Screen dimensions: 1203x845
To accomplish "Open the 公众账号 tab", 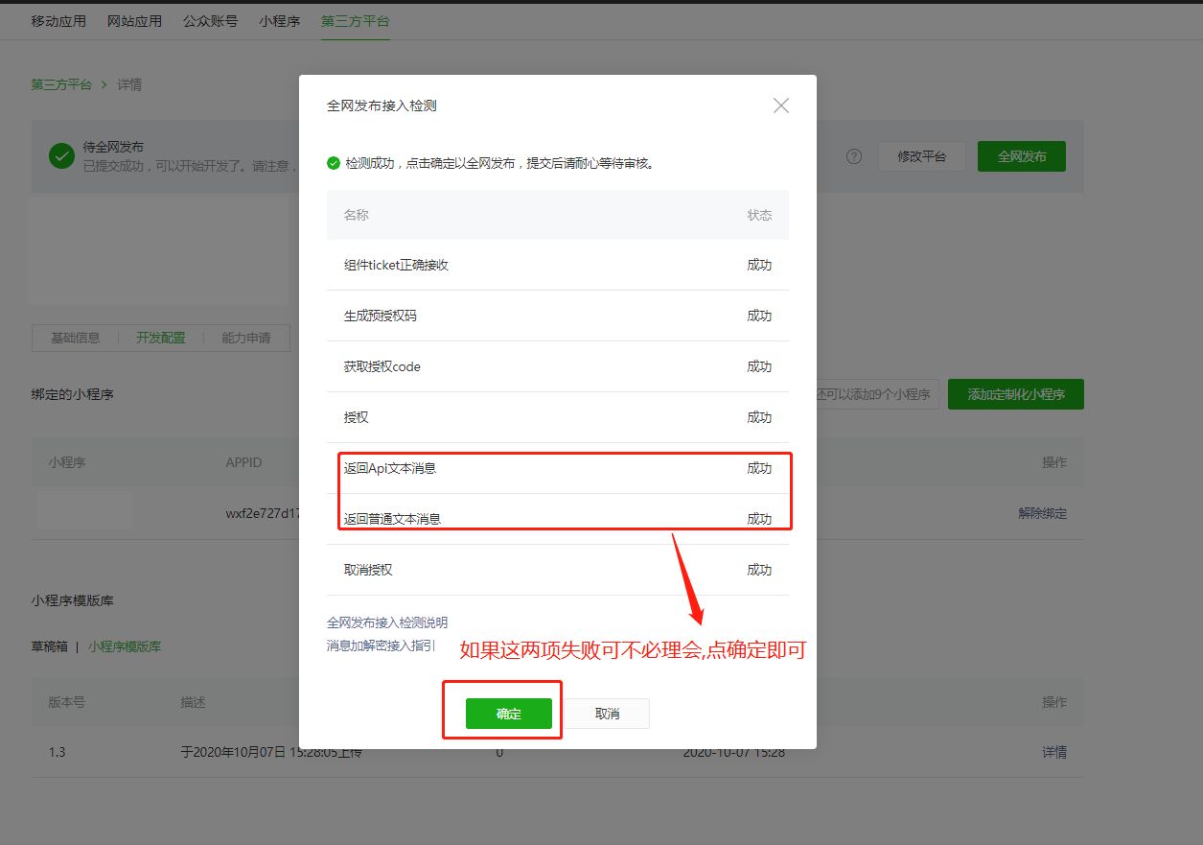I will pyautogui.click(x=210, y=21).
